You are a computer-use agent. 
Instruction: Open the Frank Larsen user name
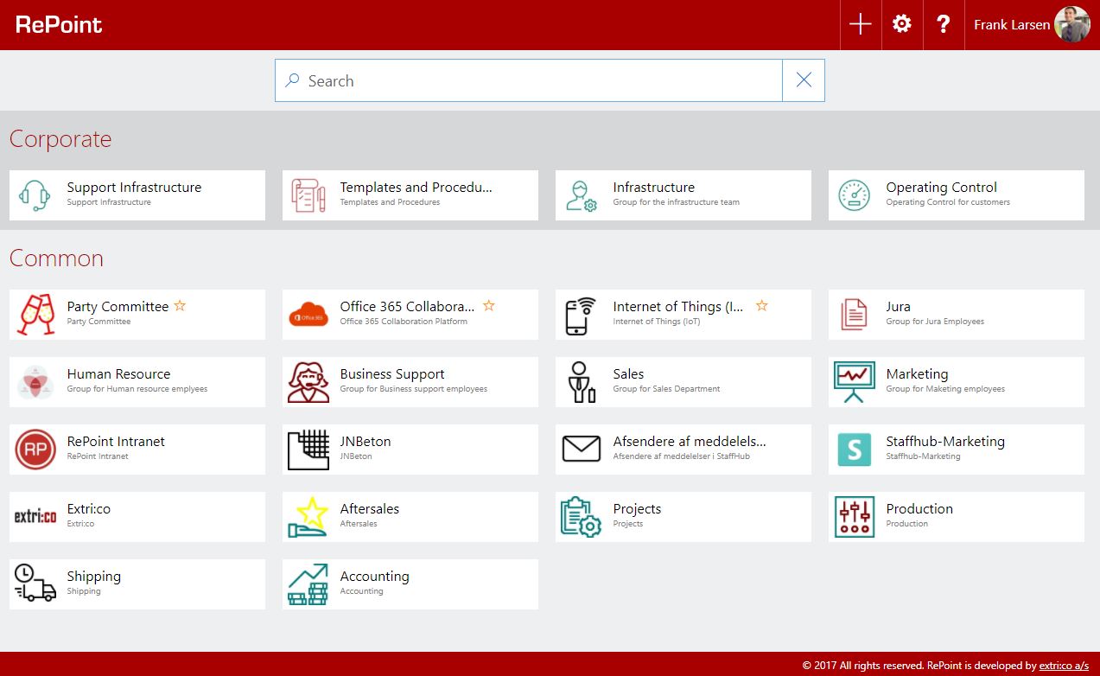click(x=1012, y=24)
